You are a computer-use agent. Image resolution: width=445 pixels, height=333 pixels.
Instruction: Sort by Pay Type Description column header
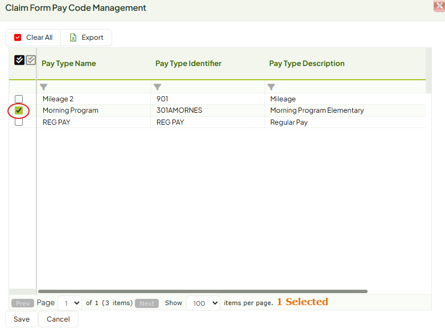point(307,63)
